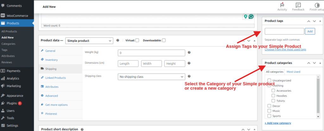Click help icon beside Weight field
Screen dimensions: 324x131
point(189,53)
